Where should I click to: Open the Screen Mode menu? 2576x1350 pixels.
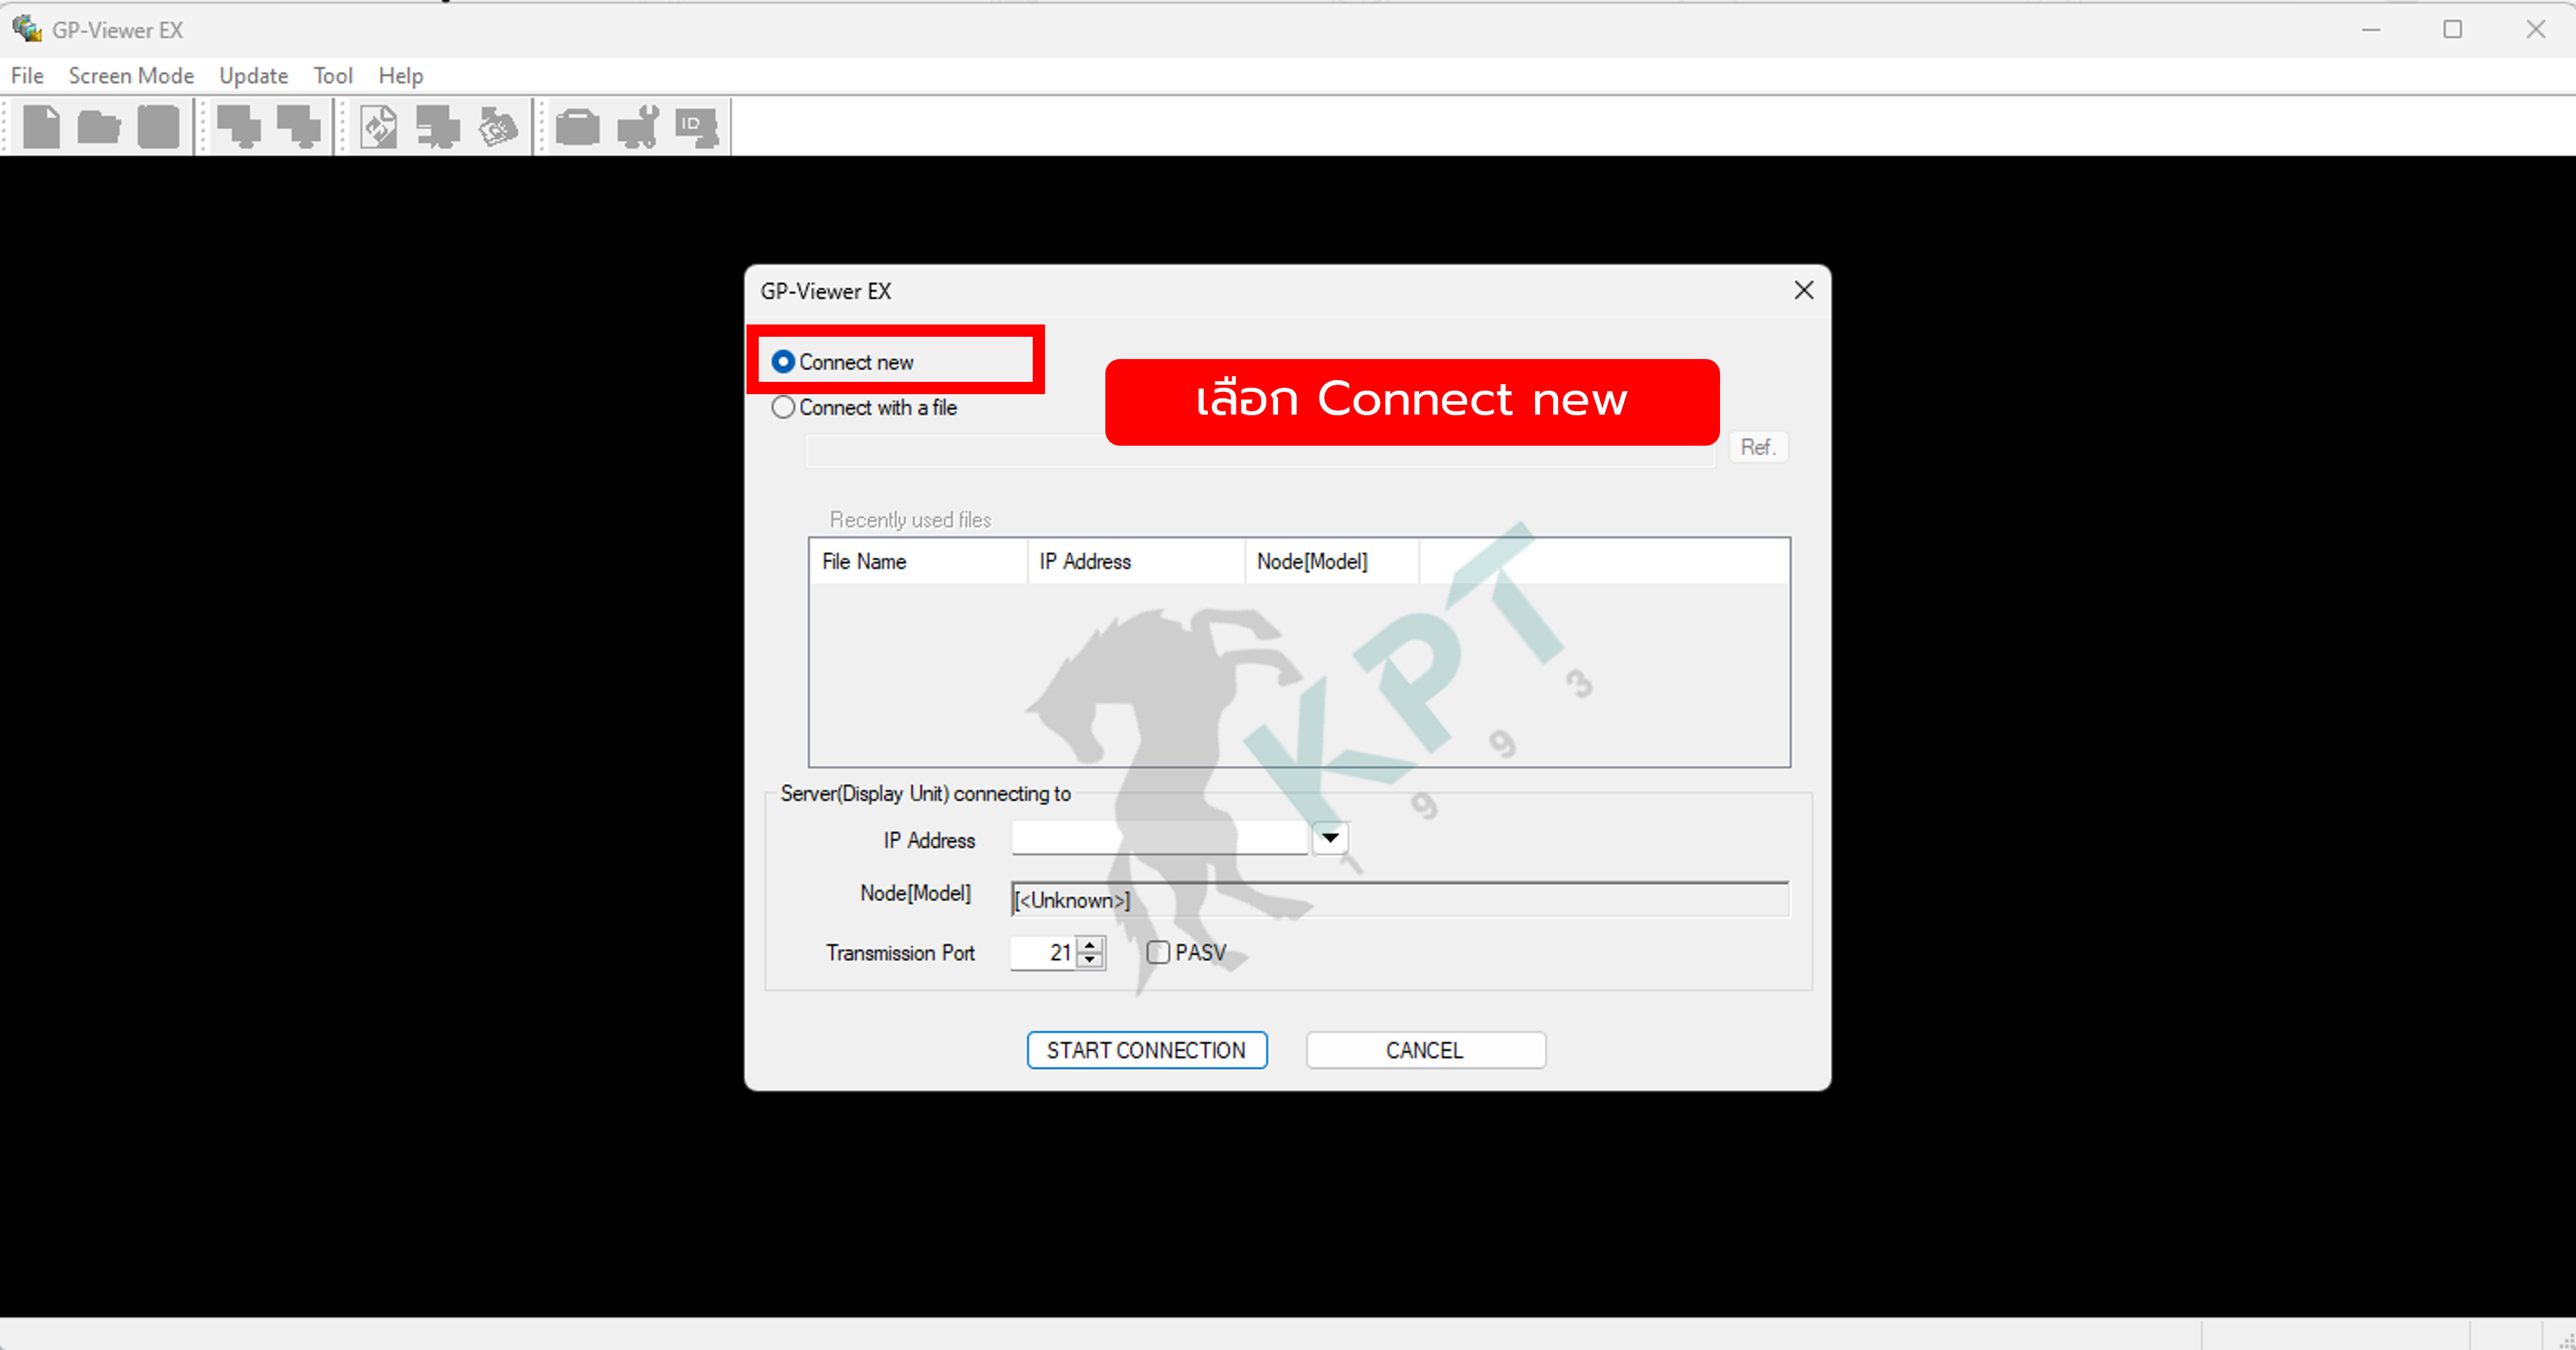tap(131, 75)
